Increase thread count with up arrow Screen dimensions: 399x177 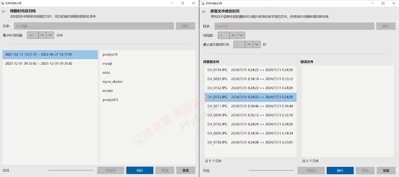233,35
